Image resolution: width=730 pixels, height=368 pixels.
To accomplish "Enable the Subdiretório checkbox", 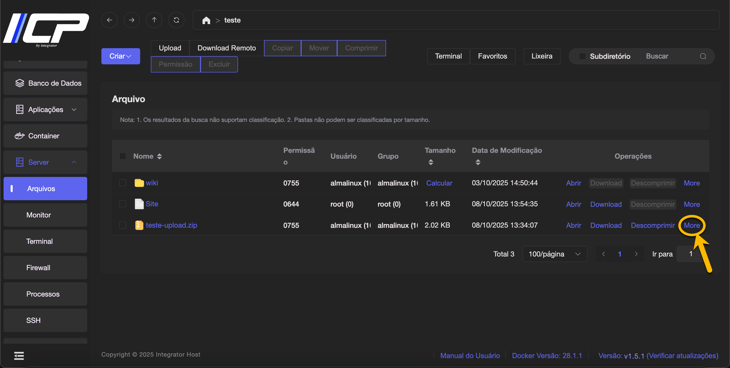I will [582, 56].
